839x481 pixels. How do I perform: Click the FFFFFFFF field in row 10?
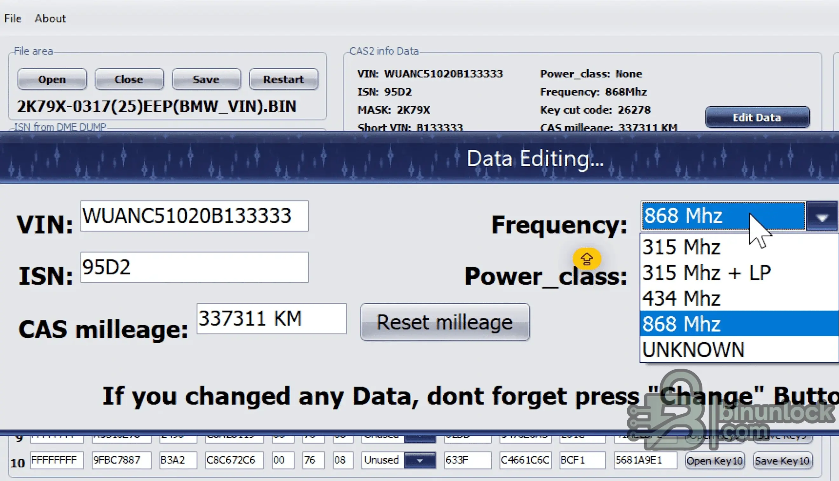[x=57, y=460]
